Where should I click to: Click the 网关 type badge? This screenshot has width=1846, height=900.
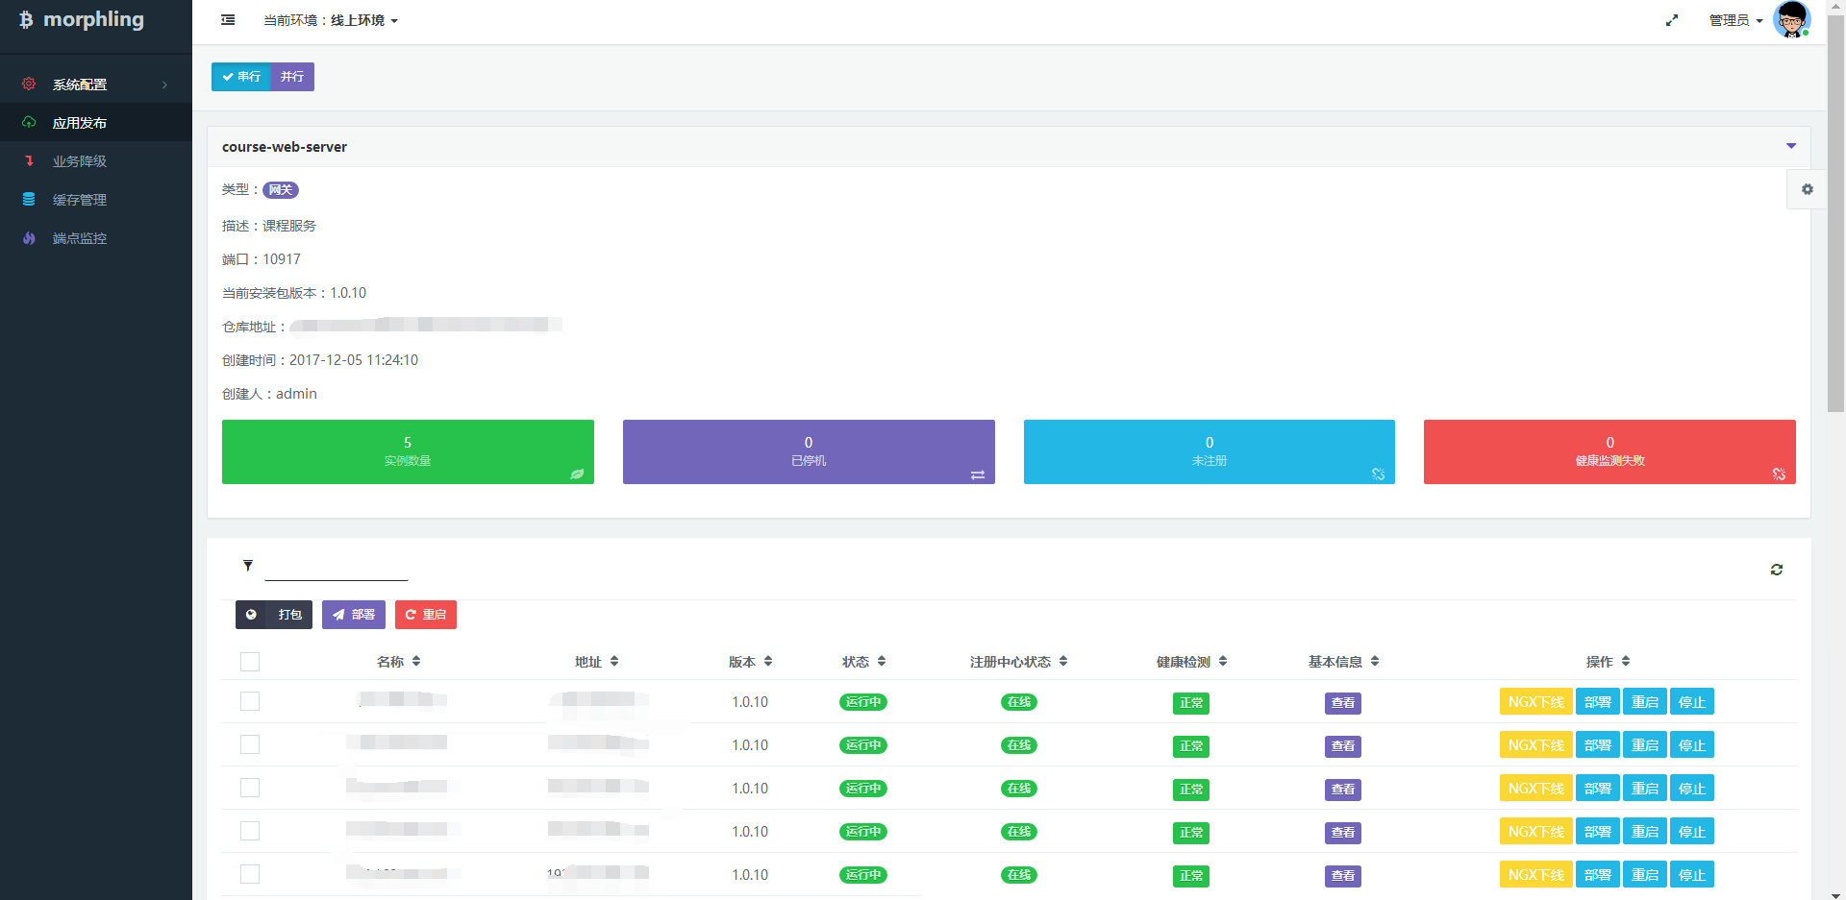281,190
